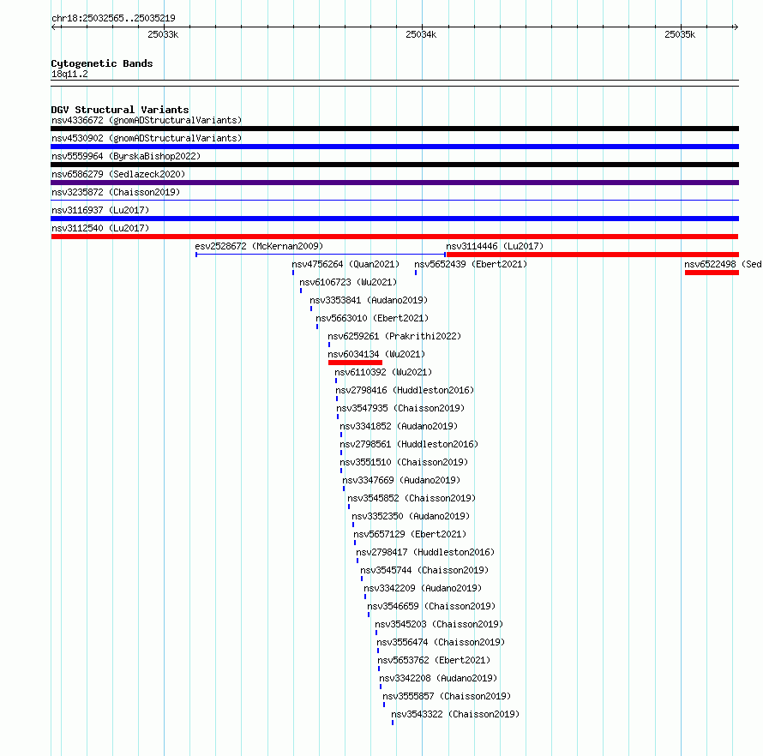
Task: Open nsv3347669 Audano2019 label
Action: point(401,480)
